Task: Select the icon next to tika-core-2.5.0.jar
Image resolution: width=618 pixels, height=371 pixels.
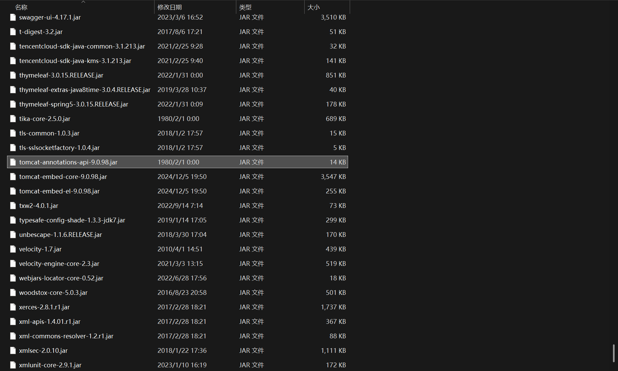Action: coord(13,119)
